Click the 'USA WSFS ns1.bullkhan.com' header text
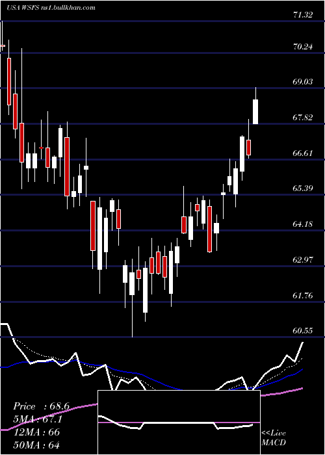This screenshot has height=455, width=325. coord(51,8)
